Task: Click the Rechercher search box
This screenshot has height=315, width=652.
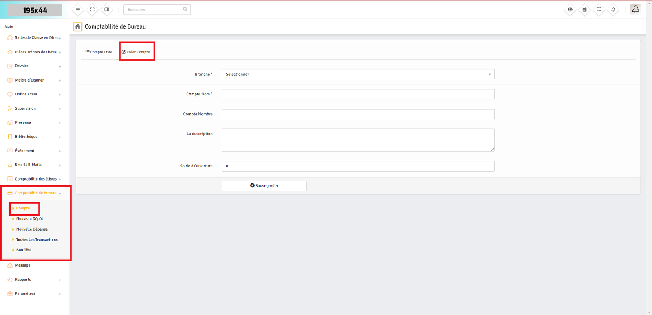Action: (x=154, y=9)
